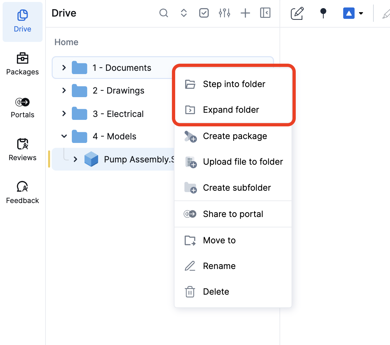Click the search magnifier icon in Drive header

pyautogui.click(x=164, y=13)
